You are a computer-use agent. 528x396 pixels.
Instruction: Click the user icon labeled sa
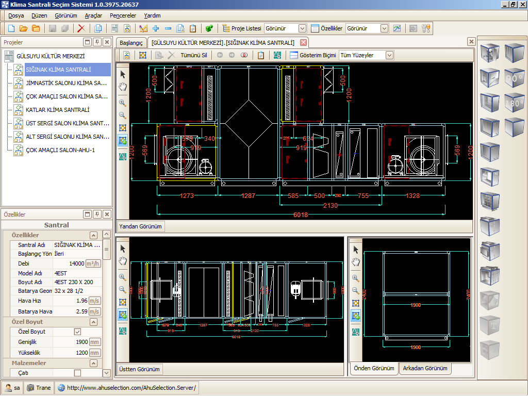[9, 388]
